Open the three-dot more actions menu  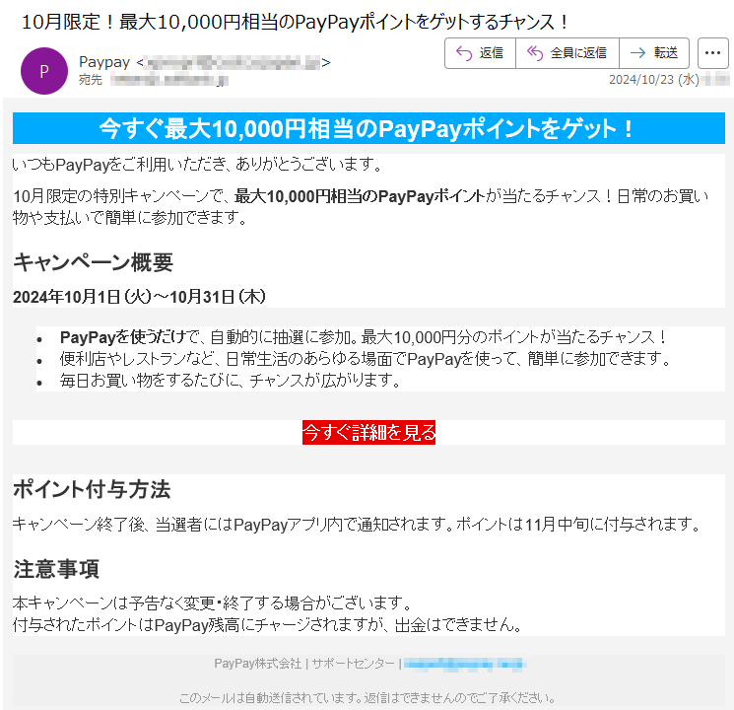pos(712,53)
